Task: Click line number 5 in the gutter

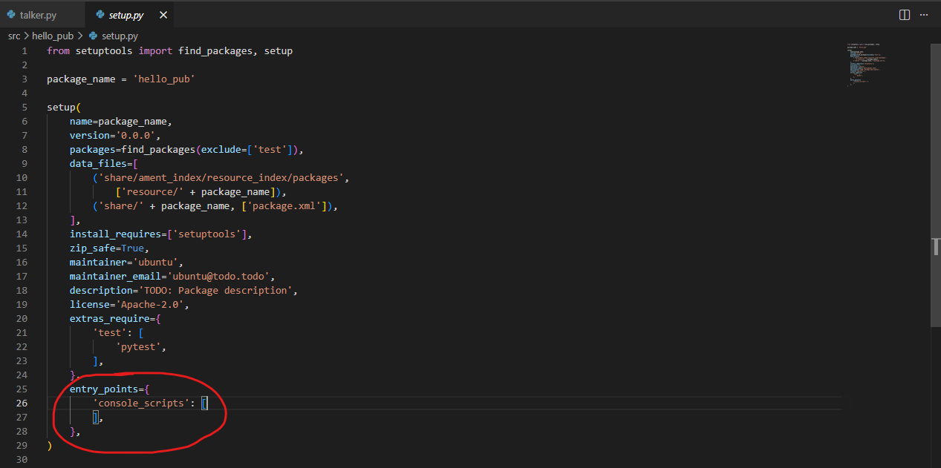Action: tap(25, 108)
